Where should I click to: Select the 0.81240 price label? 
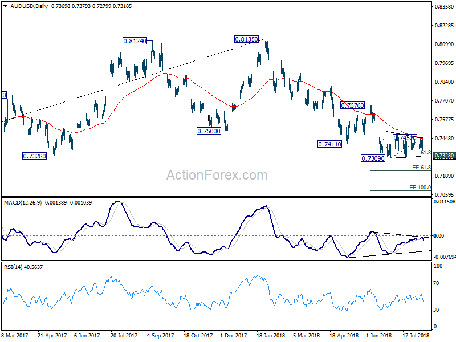coord(135,41)
